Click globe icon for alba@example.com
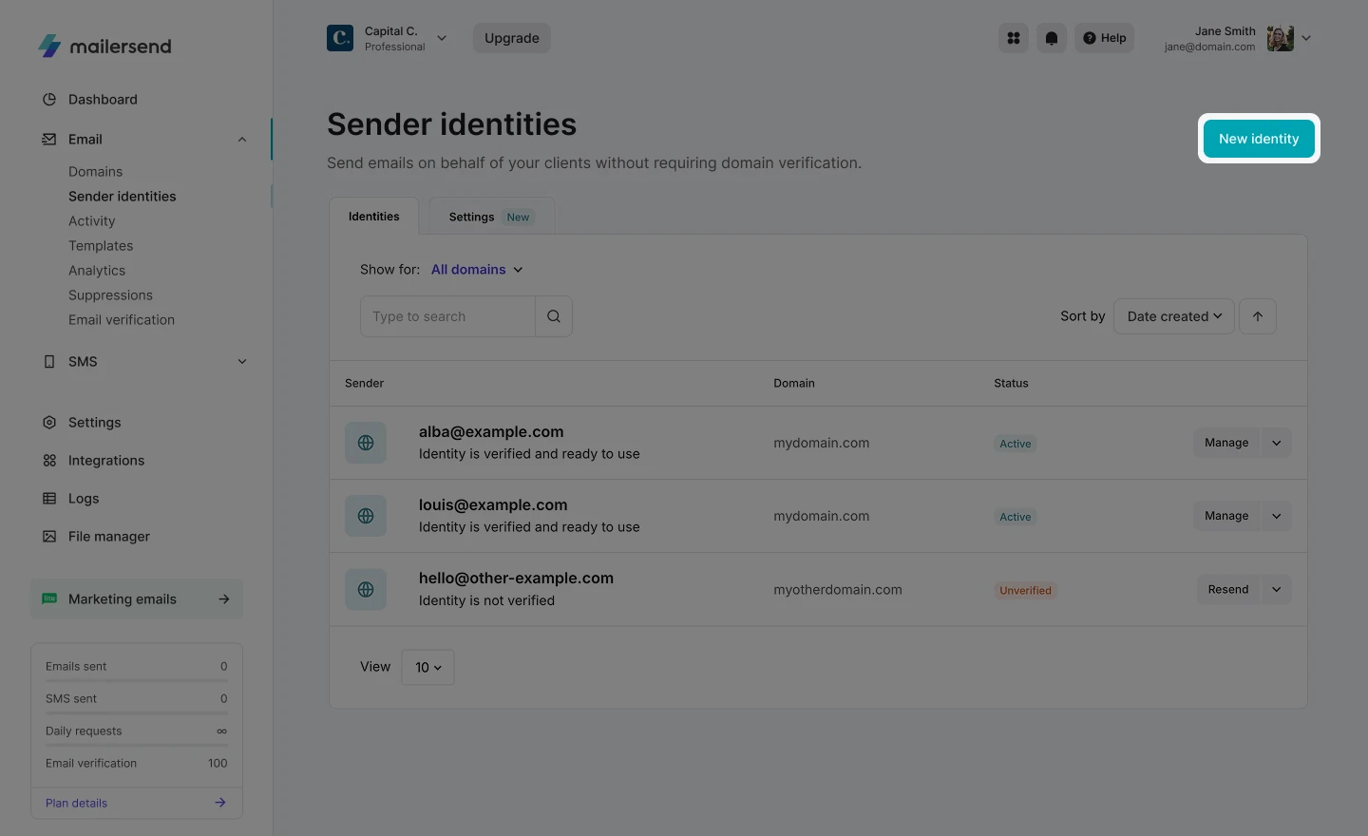This screenshot has width=1368, height=836. click(x=366, y=443)
